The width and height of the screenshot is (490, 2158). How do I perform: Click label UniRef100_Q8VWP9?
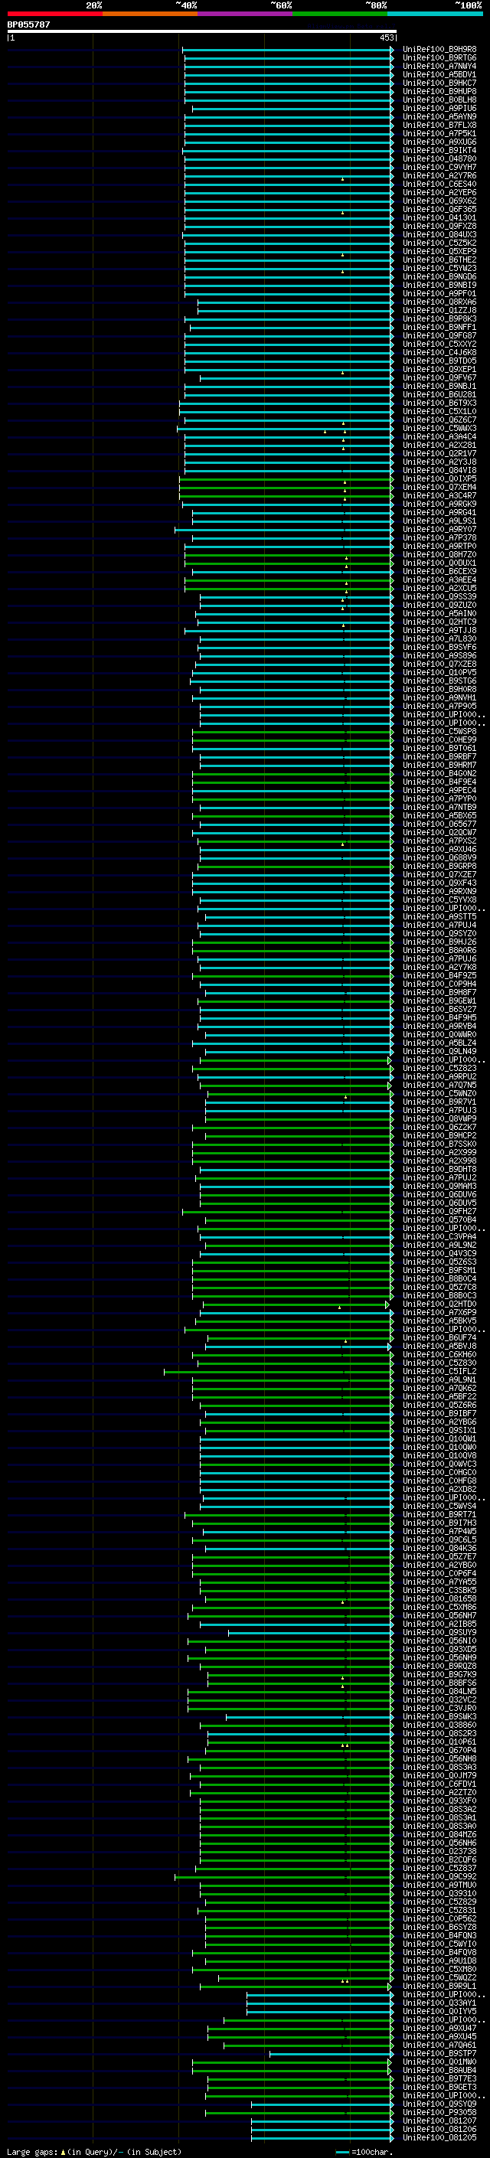(439, 1118)
